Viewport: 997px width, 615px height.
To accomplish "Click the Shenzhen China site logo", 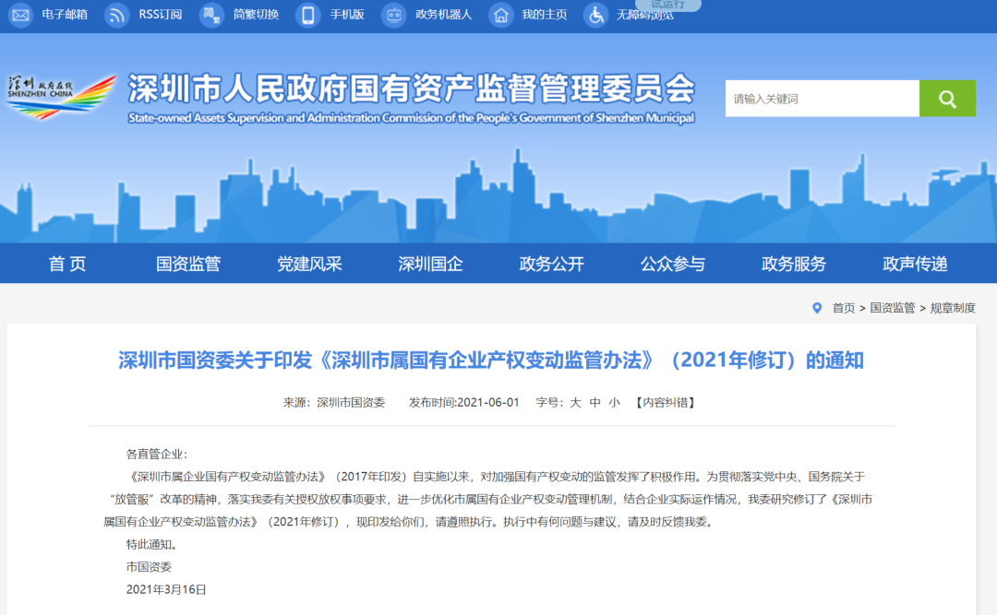I will coord(61,96).
